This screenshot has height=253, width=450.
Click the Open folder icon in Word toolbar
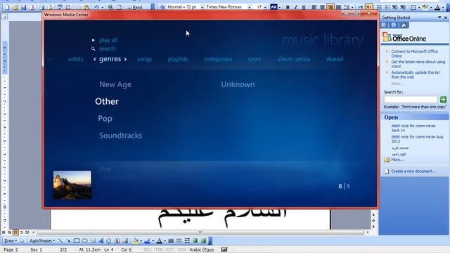(15, 8)
